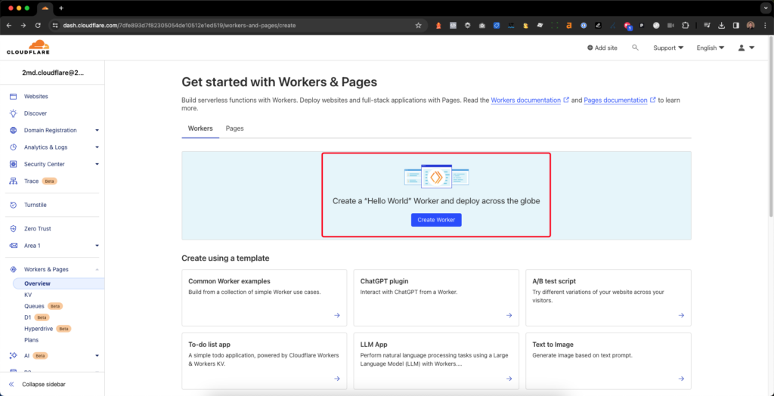Expand Domain Registration submenu arrow
Viewport: 774px width, 396px height.
point(98,130)
